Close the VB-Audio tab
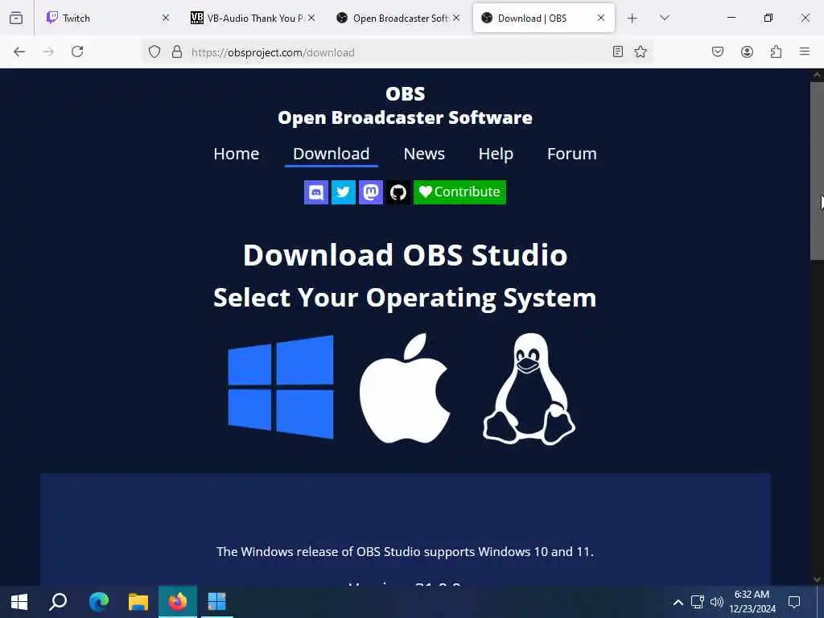The height and width of the screenshot is (618, 824). coord(311,18)
